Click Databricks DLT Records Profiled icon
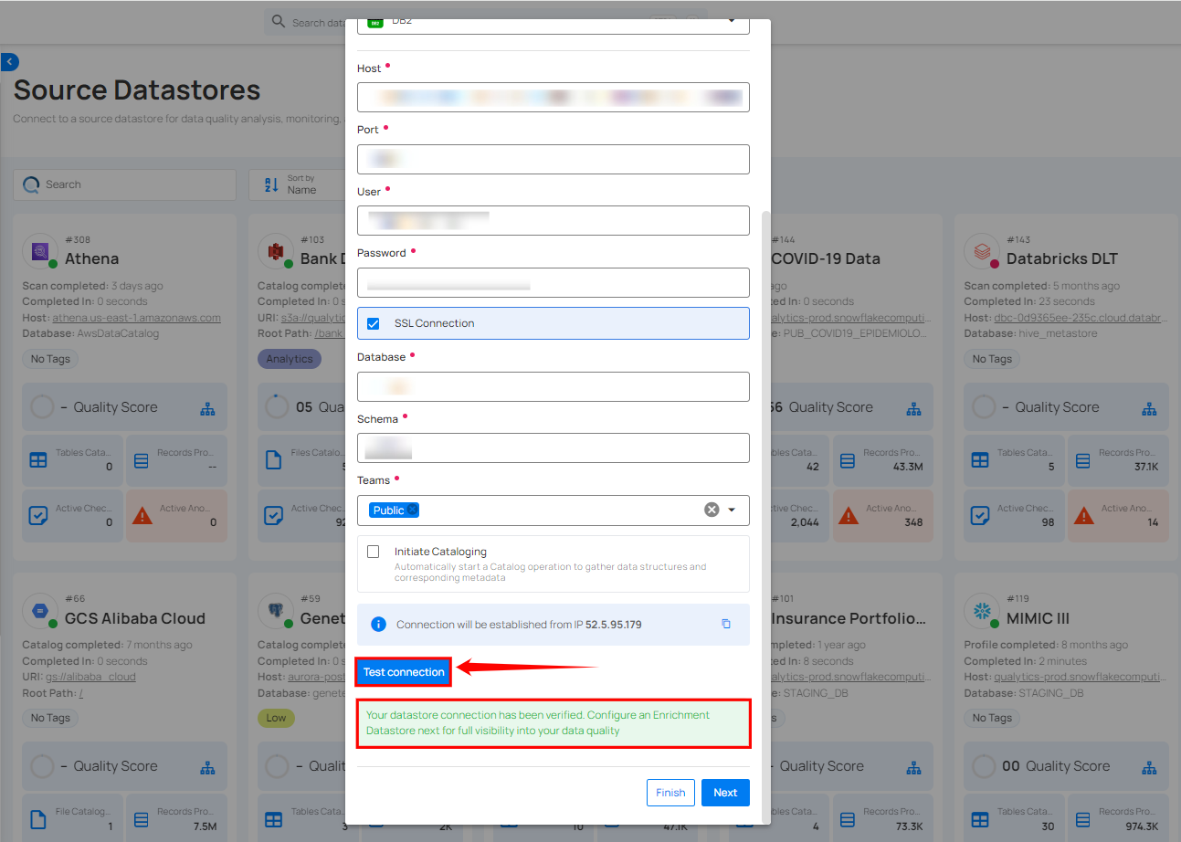Image resolution: width=1181 pixels, height=842 pixels. [x=1082, y=461]
